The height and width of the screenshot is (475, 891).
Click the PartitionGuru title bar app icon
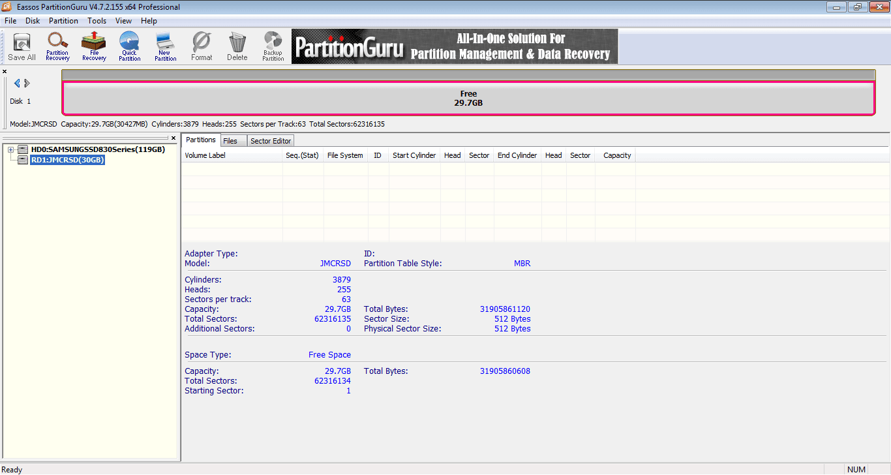pos(7,7)
